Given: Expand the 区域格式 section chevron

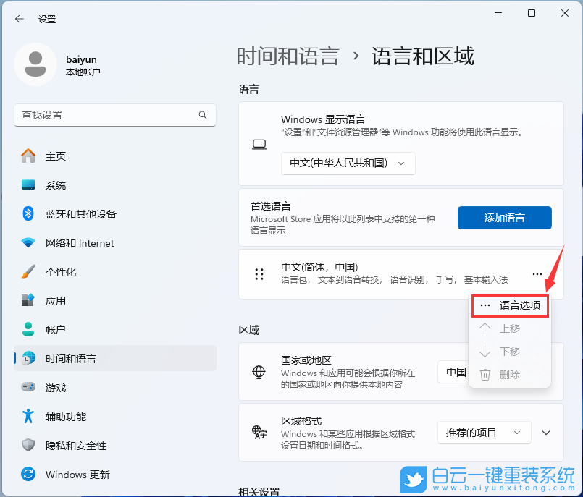Looking at the screenshot, I should click(545, 432).
